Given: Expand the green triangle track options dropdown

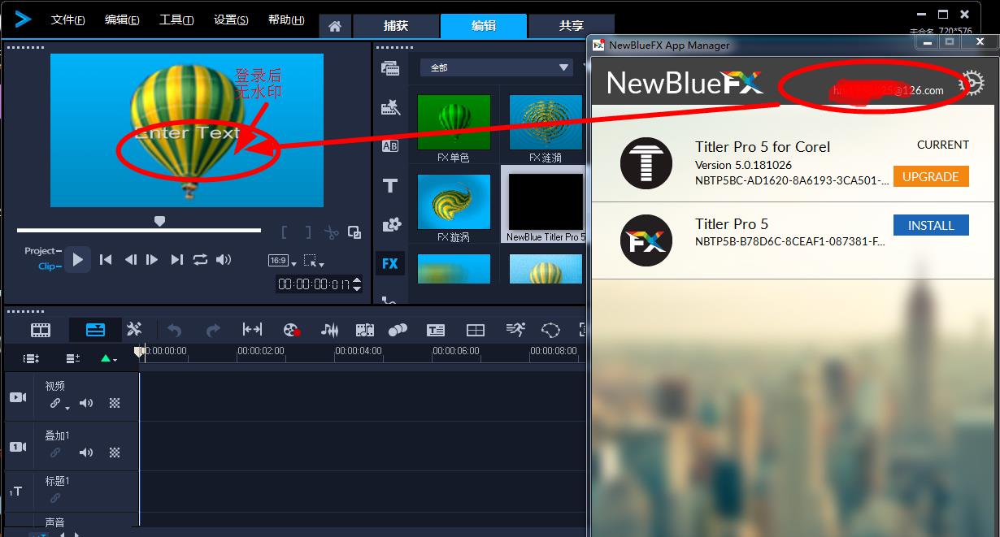Looking at the screenshot, I should (x=108, y=358).
